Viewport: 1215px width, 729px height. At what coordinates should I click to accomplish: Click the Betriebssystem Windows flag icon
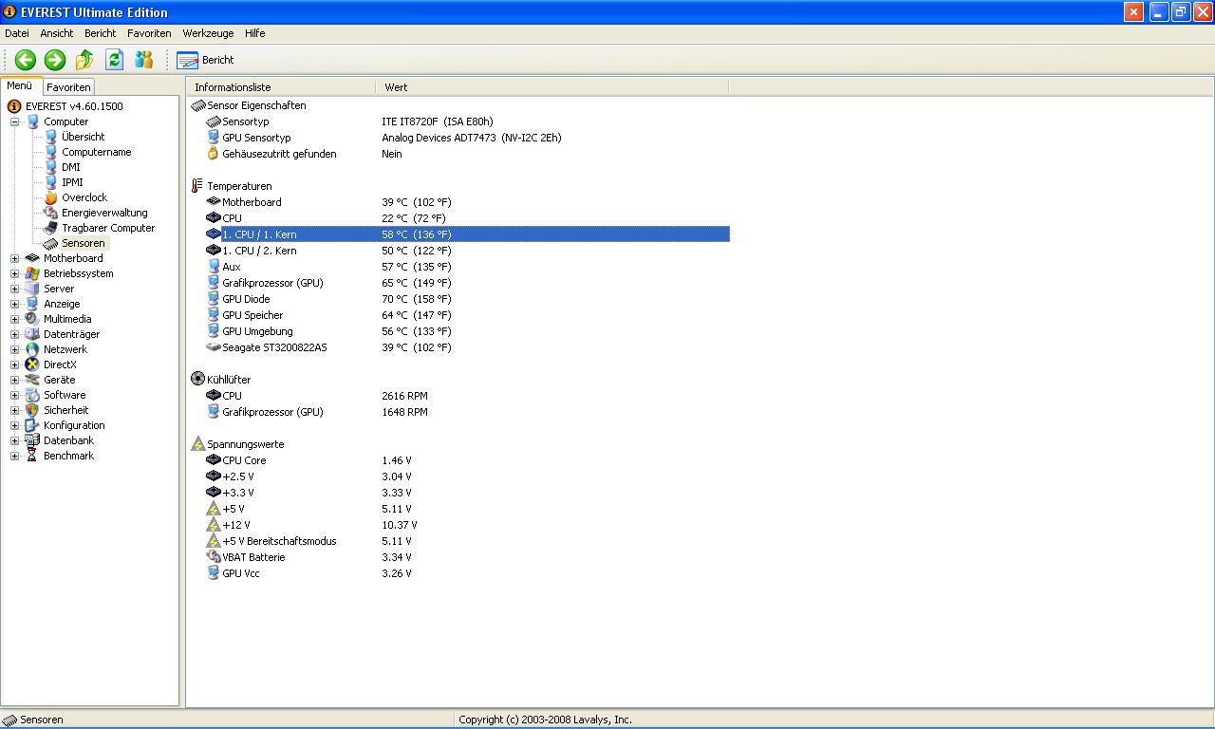click(33, 273)
